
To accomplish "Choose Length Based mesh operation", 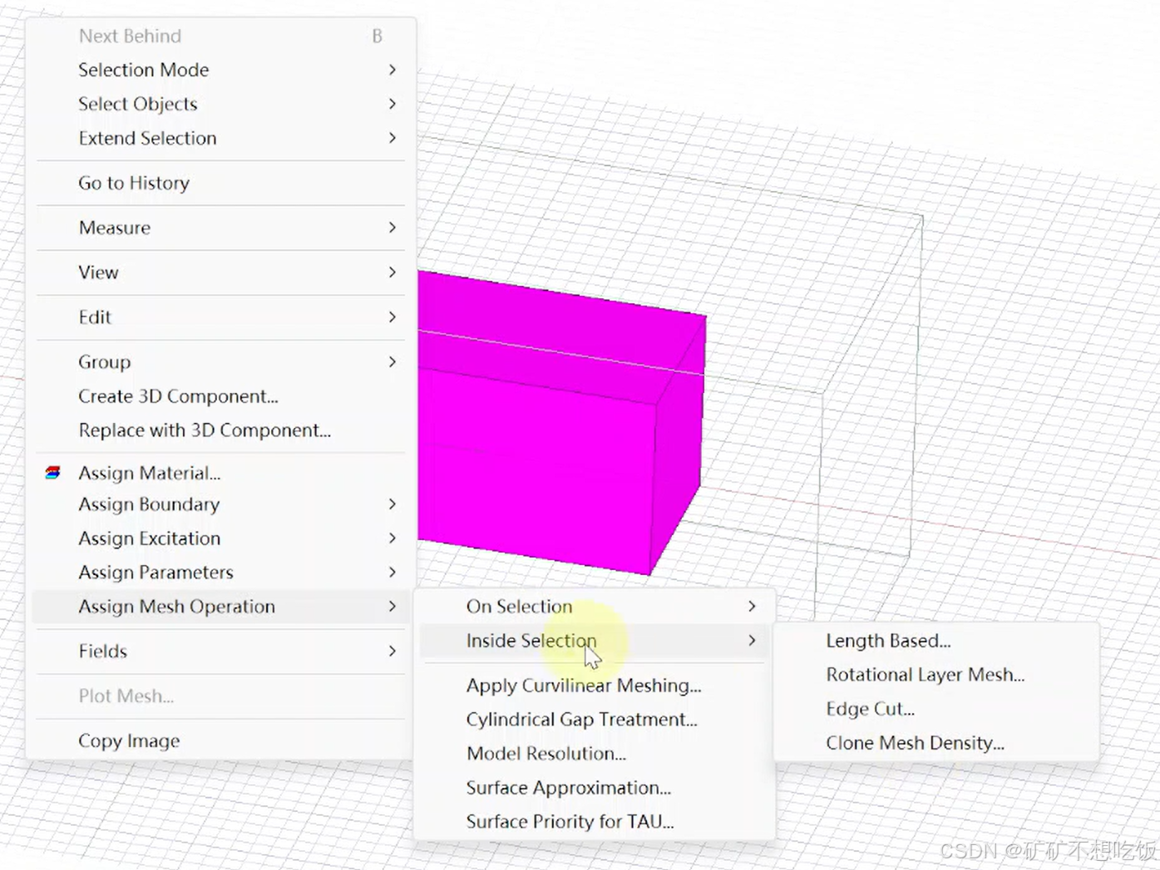I will (x=936, y=641).
